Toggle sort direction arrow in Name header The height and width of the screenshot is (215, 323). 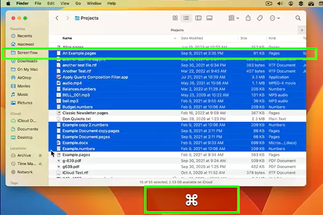175,38
